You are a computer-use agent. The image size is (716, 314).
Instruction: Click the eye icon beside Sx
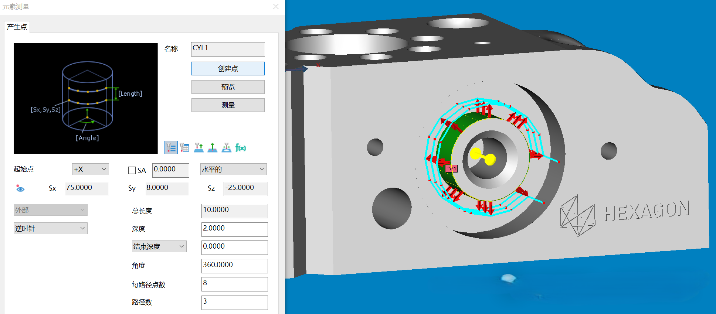click(20, 188)
